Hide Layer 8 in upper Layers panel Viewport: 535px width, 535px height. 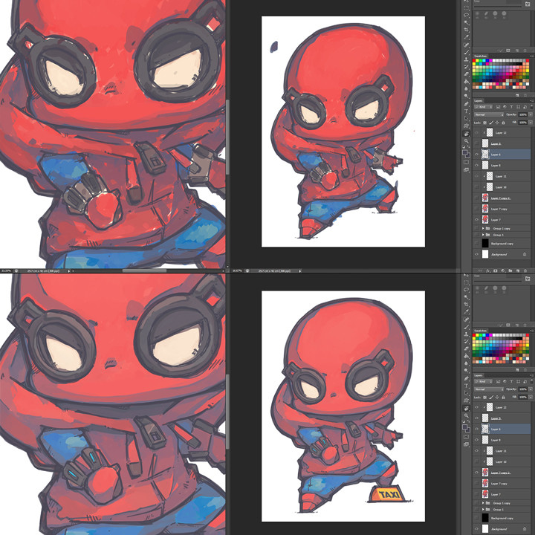click(476, 166)
